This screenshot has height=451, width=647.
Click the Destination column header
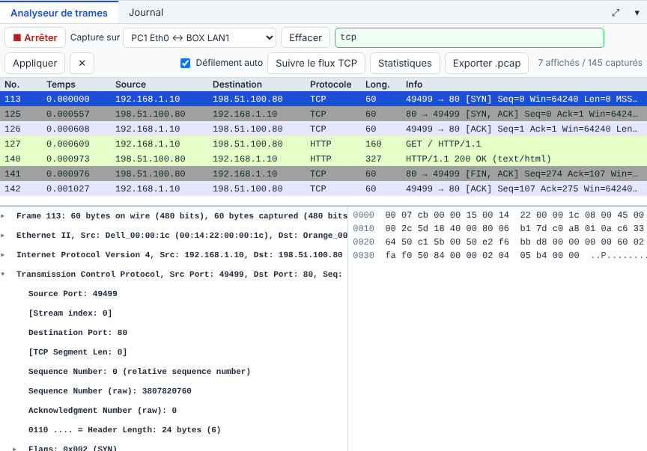coord(237,85)
